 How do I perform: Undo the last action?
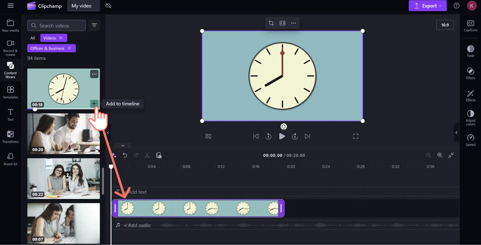point(125,155)
